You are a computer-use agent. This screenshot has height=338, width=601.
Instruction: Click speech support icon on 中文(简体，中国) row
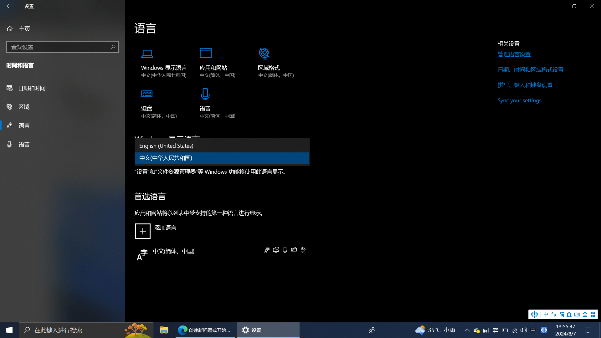pyautogui.click(x=285, y=250)
